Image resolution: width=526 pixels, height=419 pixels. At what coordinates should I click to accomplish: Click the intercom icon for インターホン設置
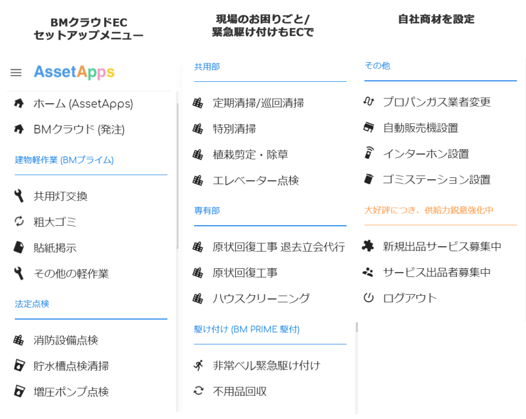tap(369, 153)
